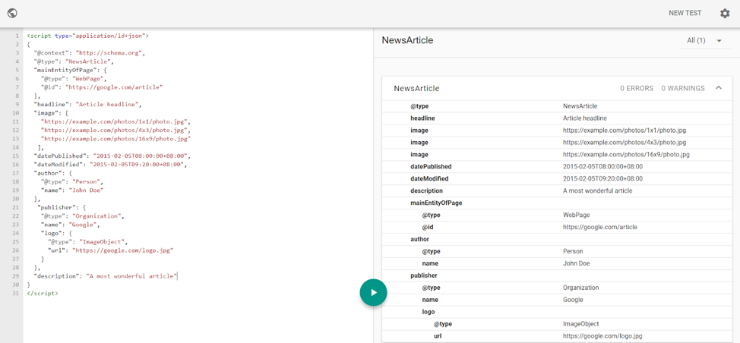The image size is (740, 343).
Task: Click the 1x1/photo.jpg image value
Action: (625, 130)
